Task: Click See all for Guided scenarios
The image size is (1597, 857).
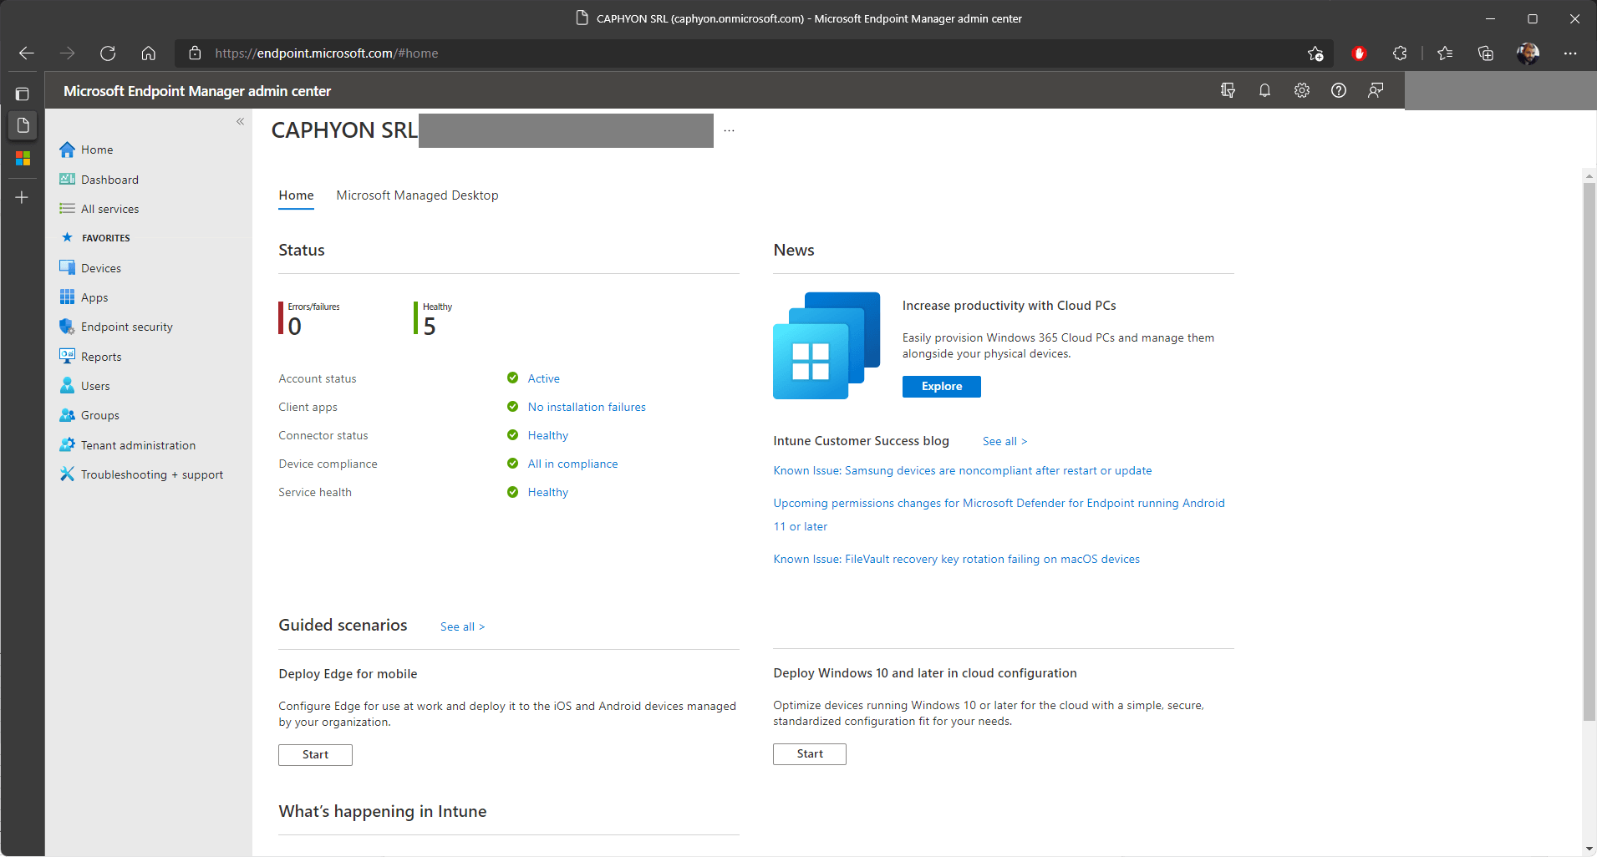Action: [462, 626]
